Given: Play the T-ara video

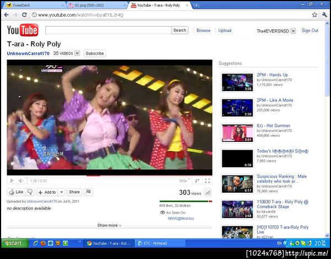Looking at the screenshot, I should (x=12, y=181).
